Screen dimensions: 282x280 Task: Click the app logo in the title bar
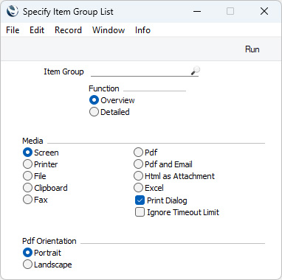pos(13,11)
